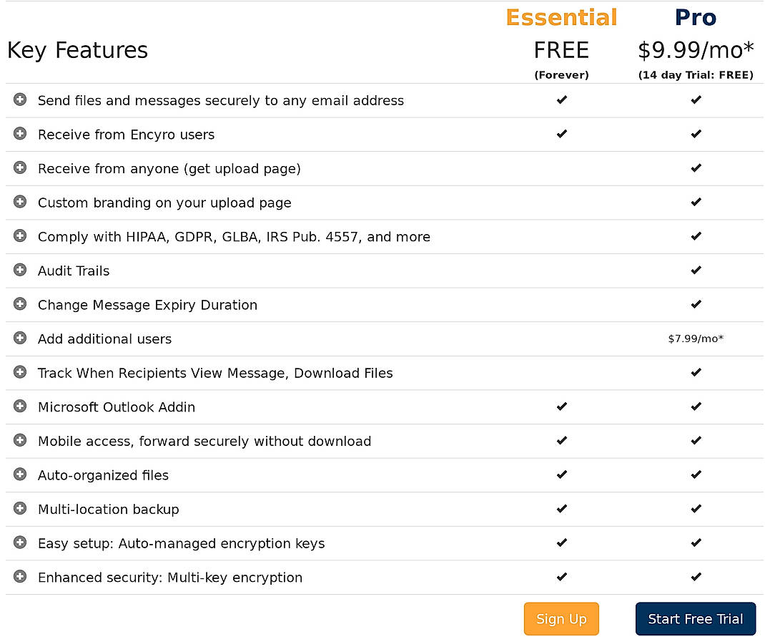765x637 pixels.
Task: Toggle the Pro checkmark for Audit Trails
Action: click(696, 270)
